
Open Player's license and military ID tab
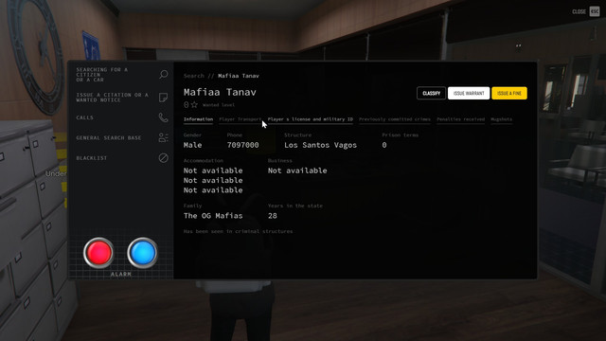coord(311,119)
